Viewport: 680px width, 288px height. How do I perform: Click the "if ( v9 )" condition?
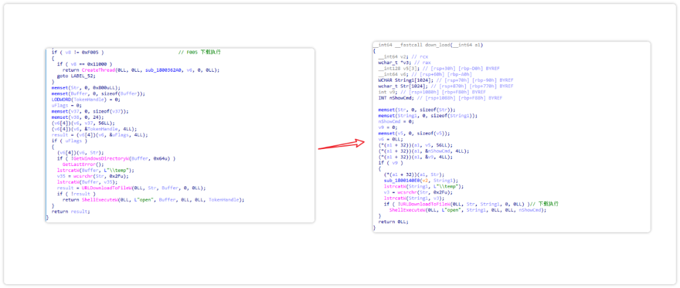click(x=392, y=163)
